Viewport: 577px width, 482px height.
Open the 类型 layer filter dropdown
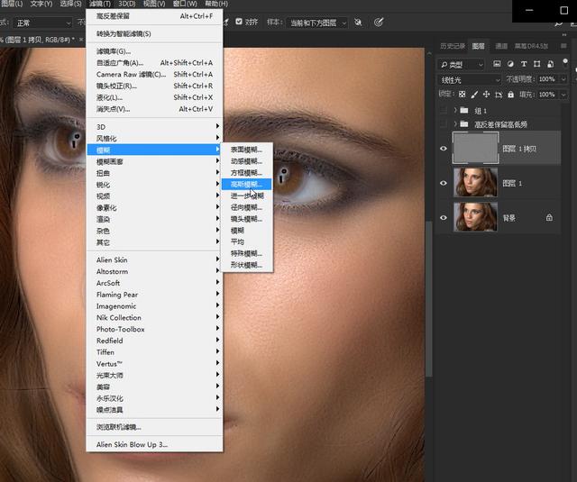point(462,65)
